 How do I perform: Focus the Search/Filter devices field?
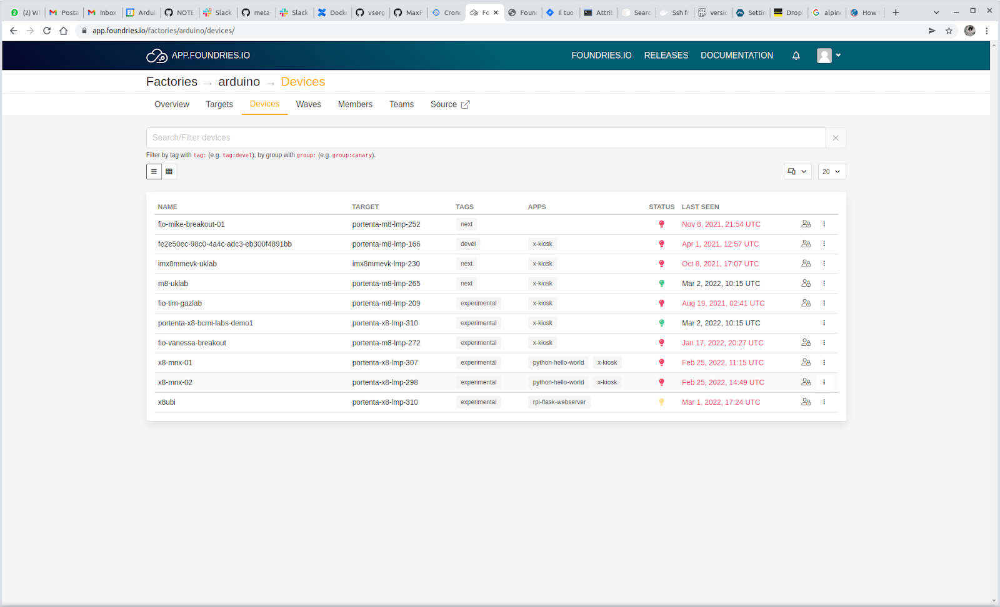click(x=486, y=138)
